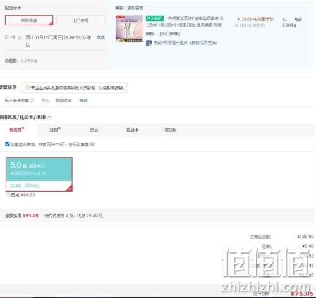Click the green 京东超市 badge
316x298 pixels.
[155, 18]
